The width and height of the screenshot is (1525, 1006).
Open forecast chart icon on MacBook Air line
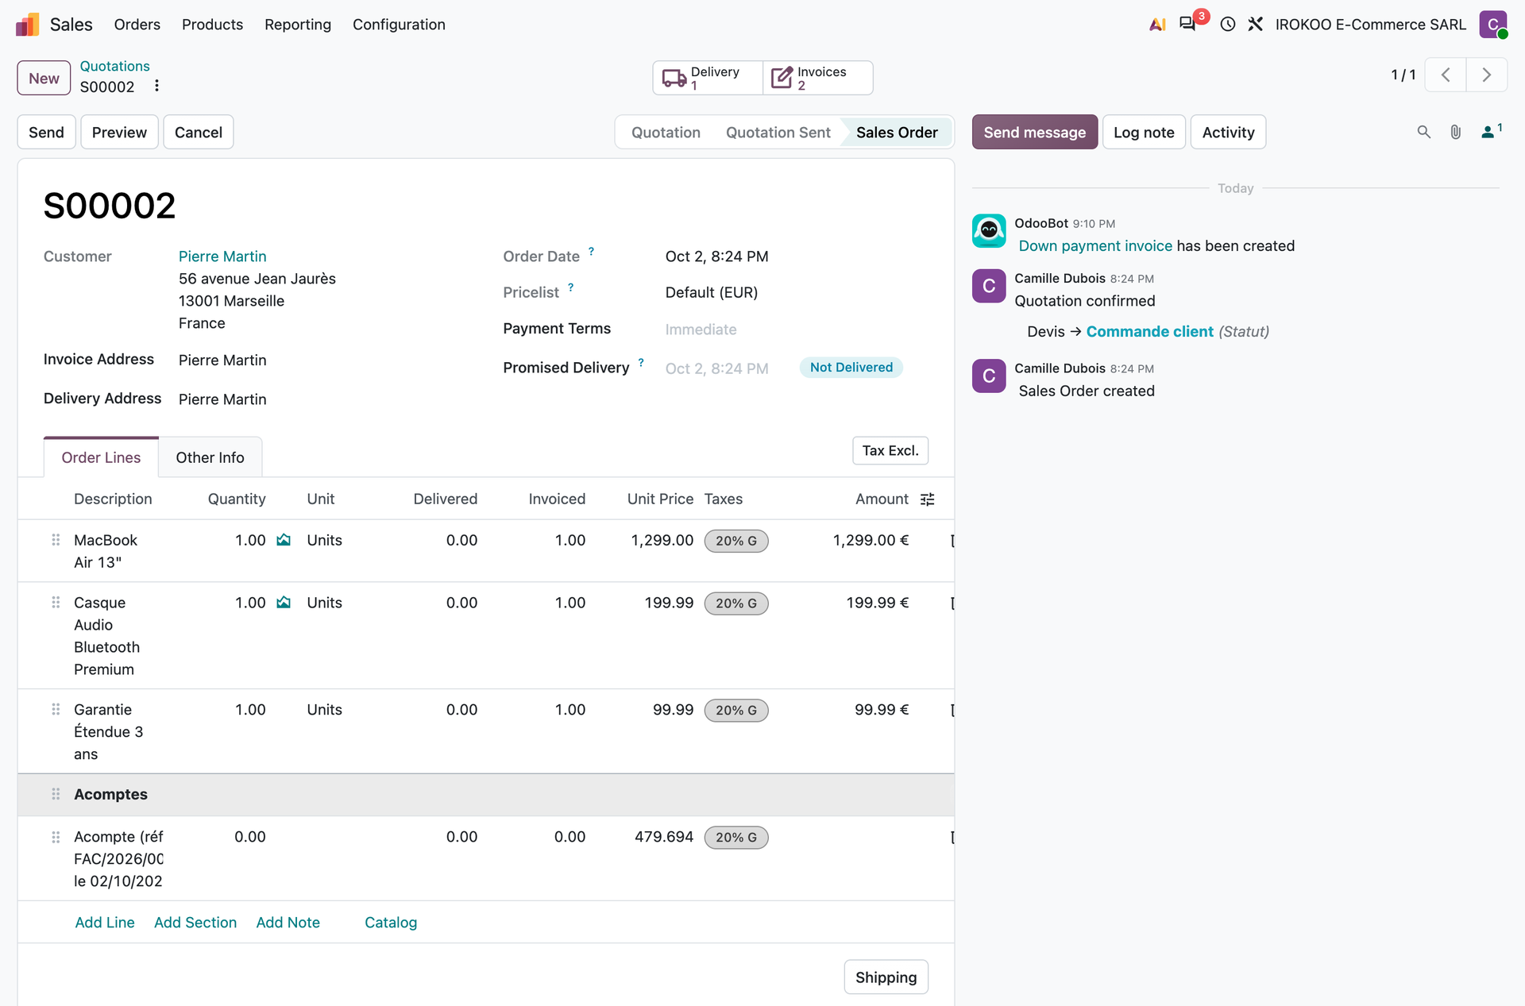284,540
